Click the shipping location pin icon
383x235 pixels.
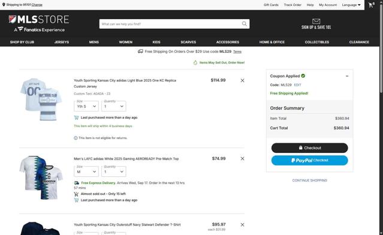pos(4,5)
